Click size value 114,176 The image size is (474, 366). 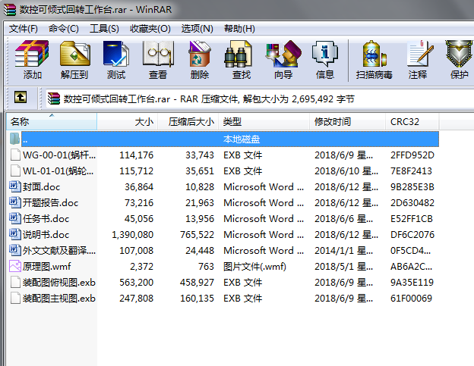(x=136, y=155)
